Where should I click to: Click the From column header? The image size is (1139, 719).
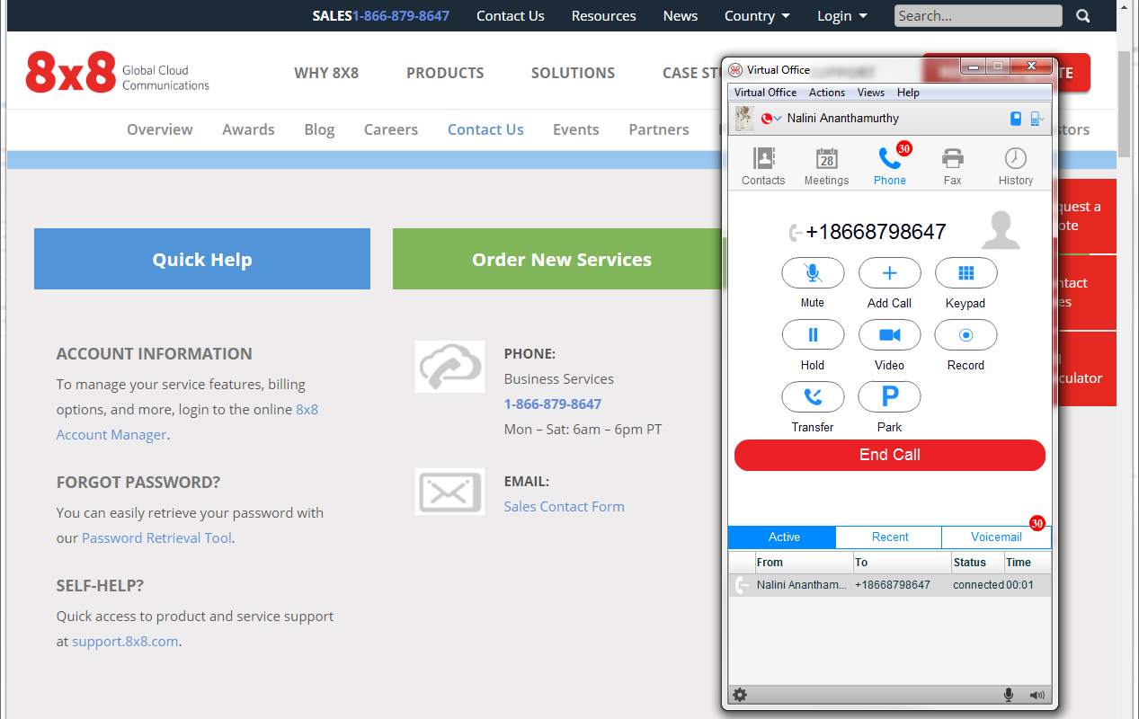click(804, 563)
